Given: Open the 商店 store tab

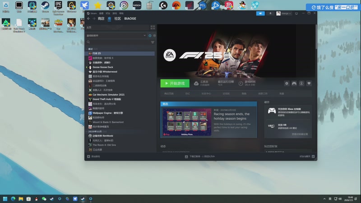Looking at the screenshot, I should point(101,18).
